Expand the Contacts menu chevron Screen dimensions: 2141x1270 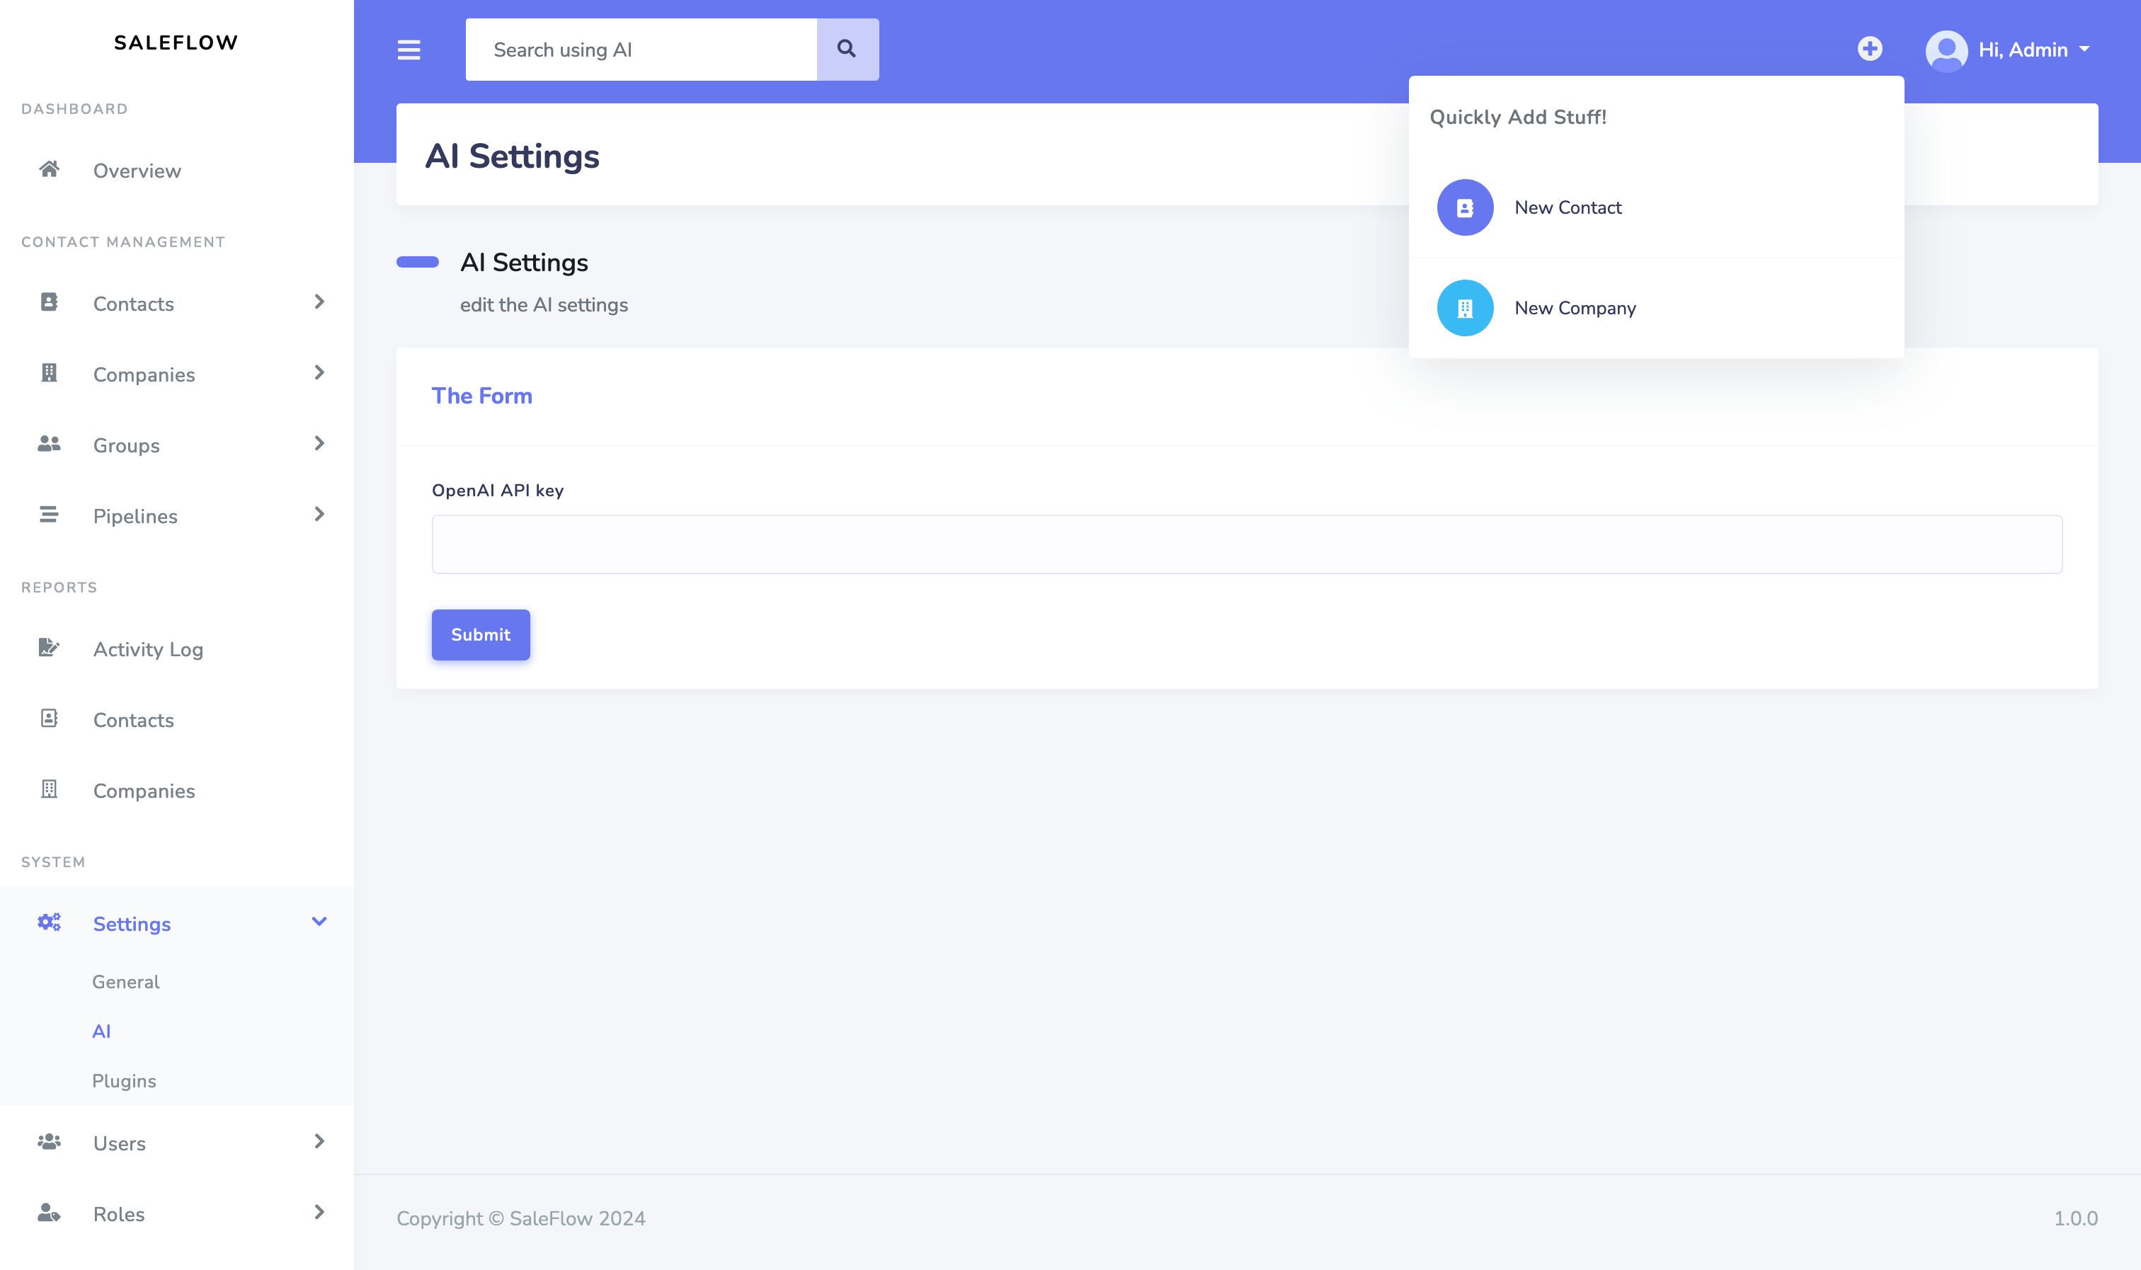coord(319,302)
